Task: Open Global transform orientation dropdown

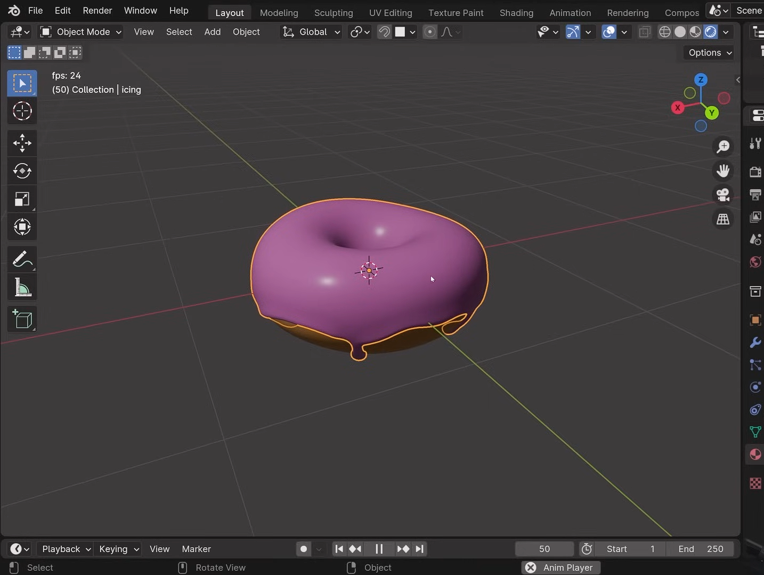Action: (312, 32)
